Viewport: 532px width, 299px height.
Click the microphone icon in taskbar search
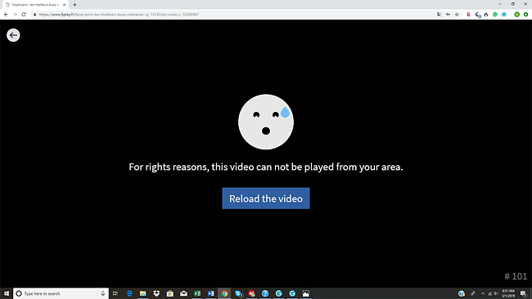coord(103,293)
